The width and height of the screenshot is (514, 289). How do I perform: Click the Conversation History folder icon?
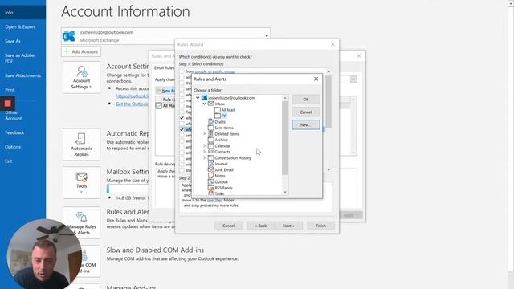210,157
